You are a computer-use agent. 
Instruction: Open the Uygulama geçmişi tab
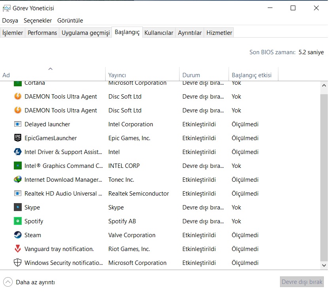[85, 33]
